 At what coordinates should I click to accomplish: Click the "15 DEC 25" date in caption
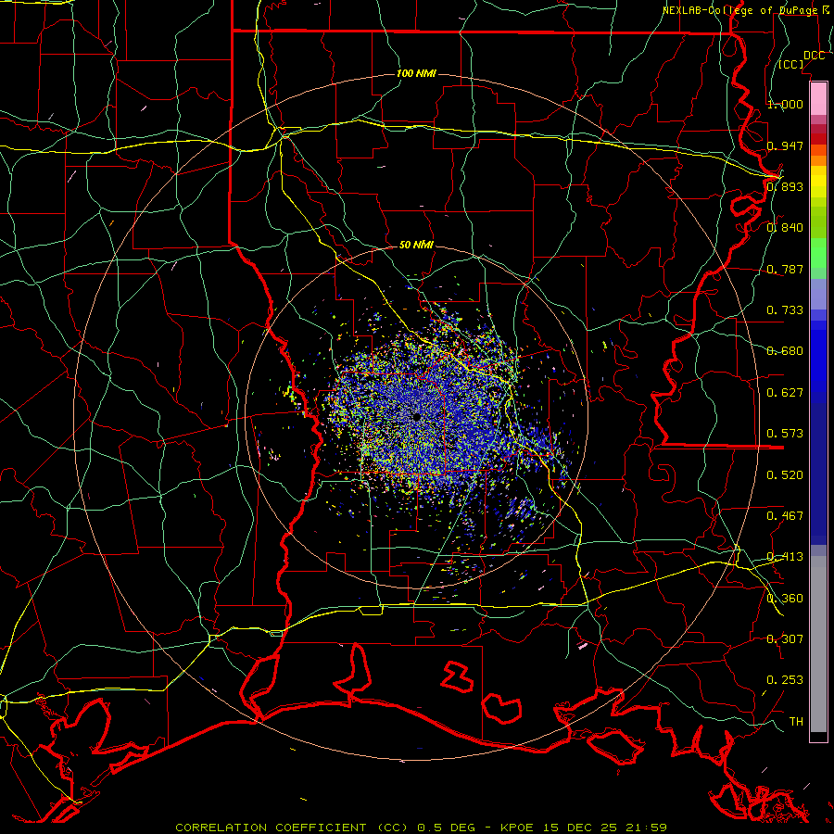(580, 828)
